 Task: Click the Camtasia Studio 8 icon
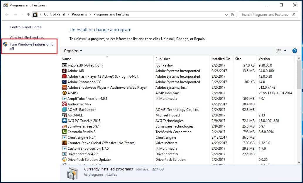[x=64, y=132]
